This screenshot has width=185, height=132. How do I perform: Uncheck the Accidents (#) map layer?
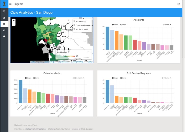[x=75, y=21]
